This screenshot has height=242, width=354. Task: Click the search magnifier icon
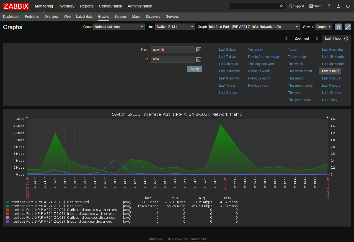click(281, 6)
